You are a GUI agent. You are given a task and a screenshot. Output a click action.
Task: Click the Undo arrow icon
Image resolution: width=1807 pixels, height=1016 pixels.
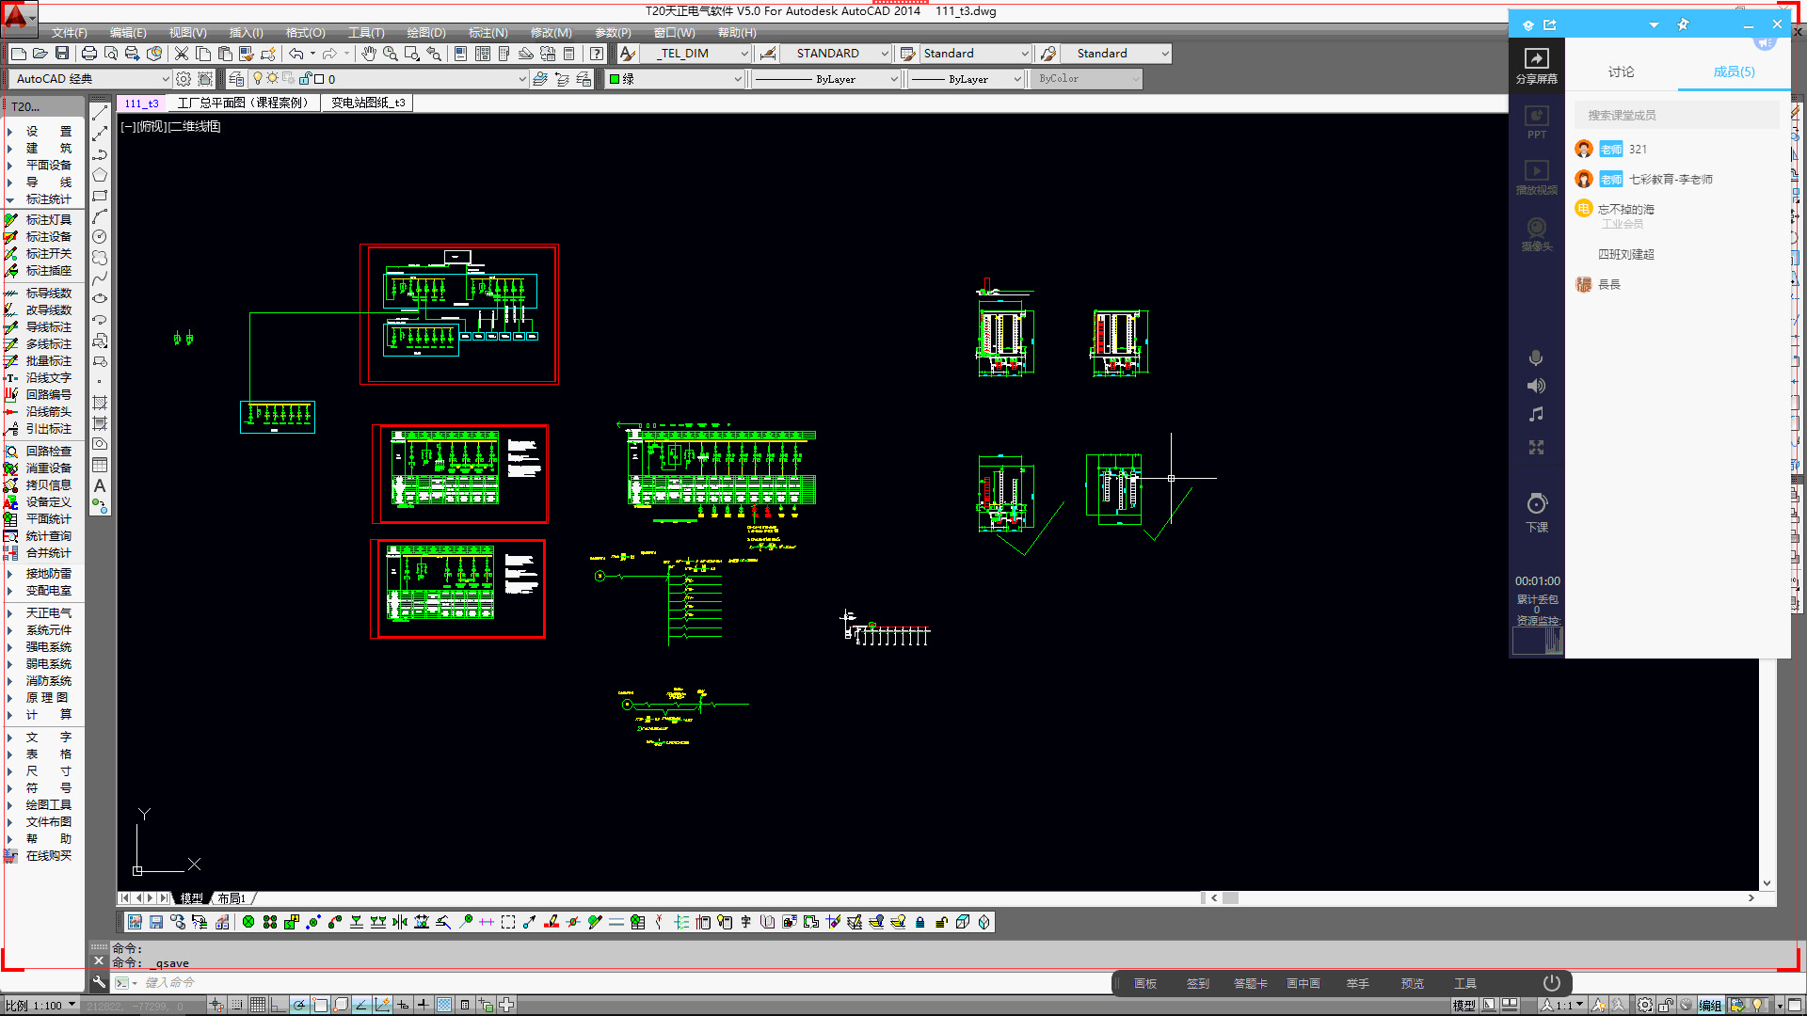pos(296,54)
